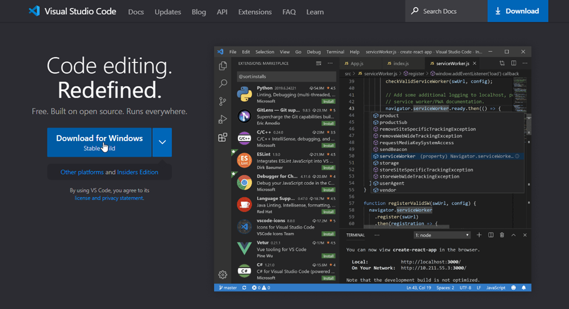The image size is (569, 309).
Task: Click the ESLint extension icon
Action: tap(245, 160)
